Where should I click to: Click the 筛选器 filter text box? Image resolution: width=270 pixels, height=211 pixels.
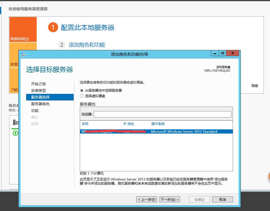coord(162,114)
